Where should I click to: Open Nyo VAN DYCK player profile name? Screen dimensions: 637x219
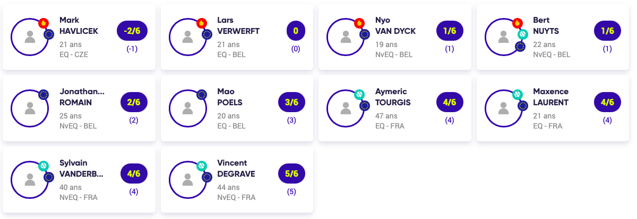point(395,25)
